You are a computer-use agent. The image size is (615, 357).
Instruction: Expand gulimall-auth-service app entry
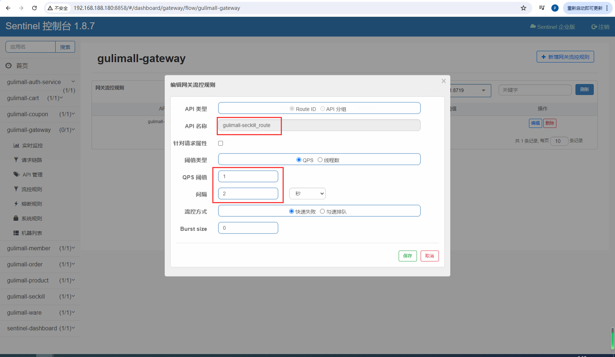[x=40, y=82]
